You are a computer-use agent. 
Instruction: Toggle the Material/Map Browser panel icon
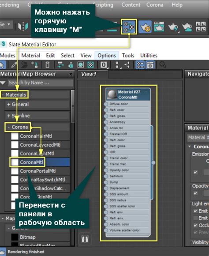pyautogui.click(x=140, y=65)
